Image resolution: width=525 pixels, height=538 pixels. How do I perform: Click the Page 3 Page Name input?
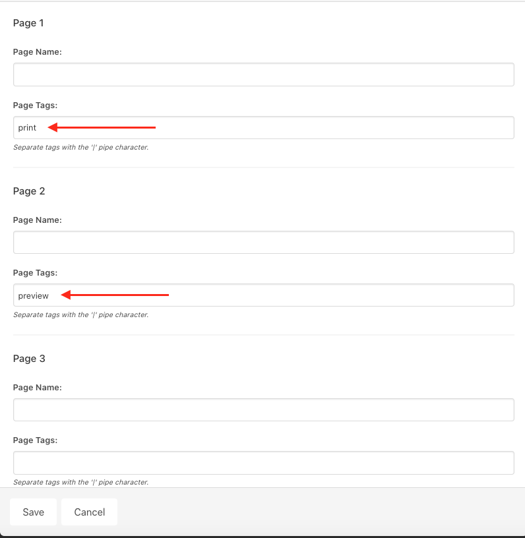pyautogui.click(x=263, y=409)
